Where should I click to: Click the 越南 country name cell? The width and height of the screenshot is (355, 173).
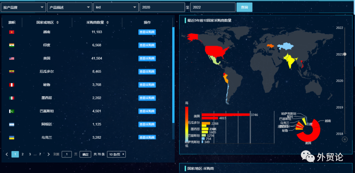[47, 32]
